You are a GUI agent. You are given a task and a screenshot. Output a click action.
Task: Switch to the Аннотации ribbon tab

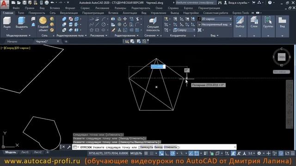click(x=129, y=13)
